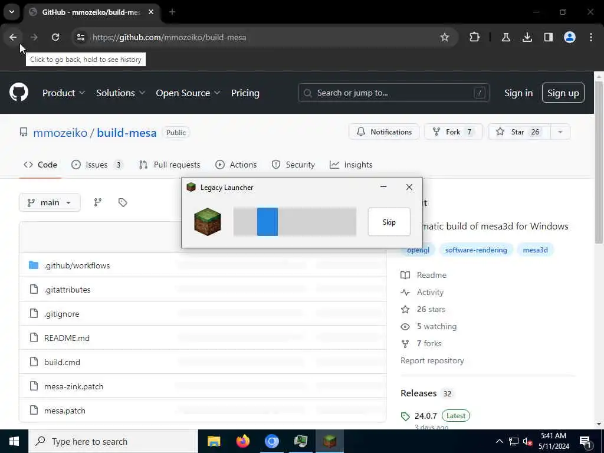
Task: Open the 26 stars link
Action: coord(431,309)
